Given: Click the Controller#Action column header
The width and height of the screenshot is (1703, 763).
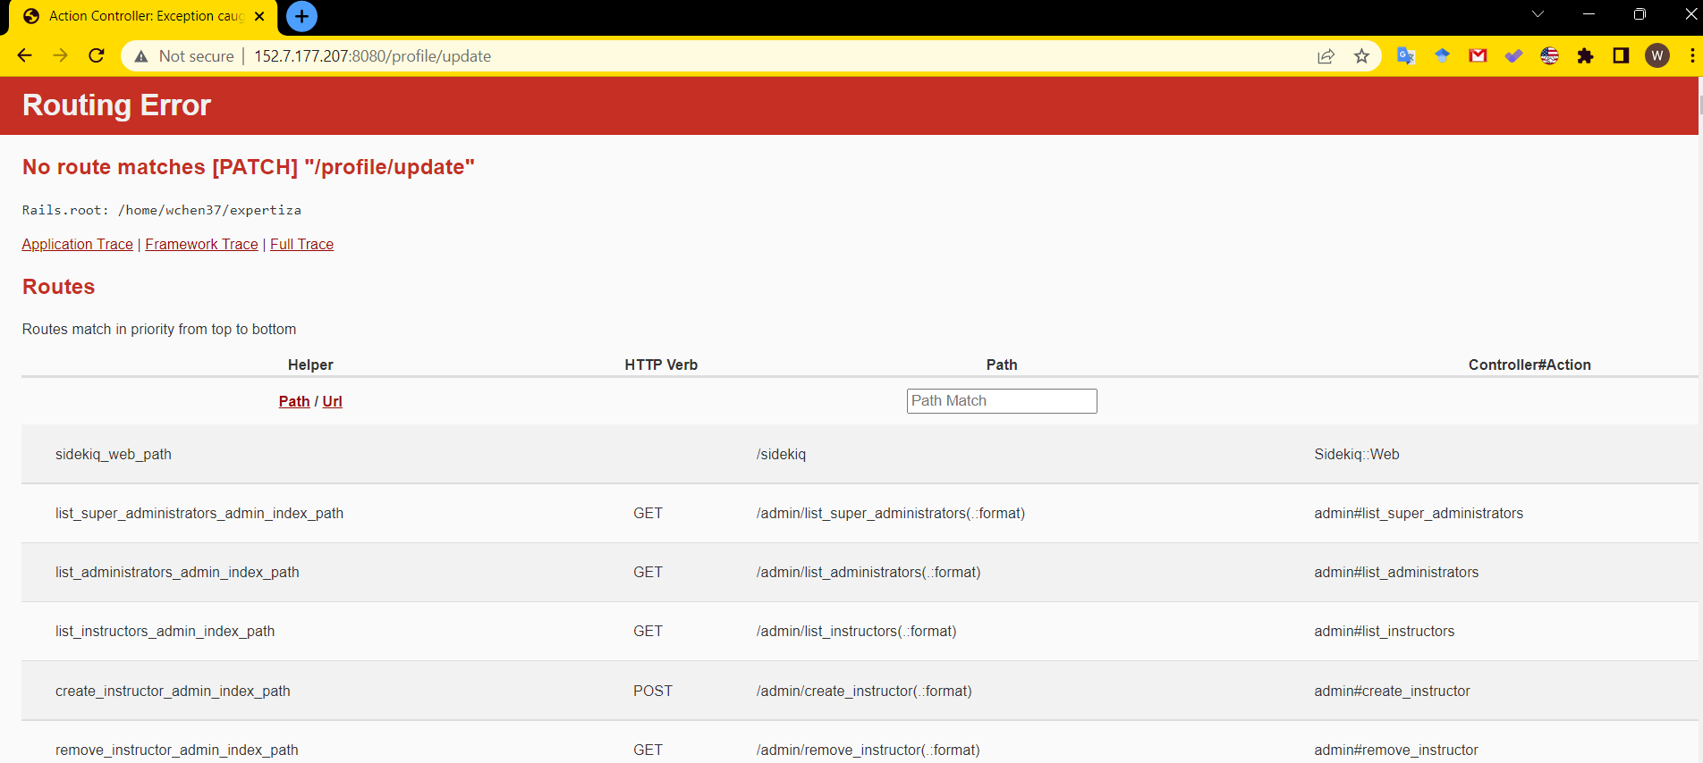Looking at the screenshot, I should (x=1529, y=365).
